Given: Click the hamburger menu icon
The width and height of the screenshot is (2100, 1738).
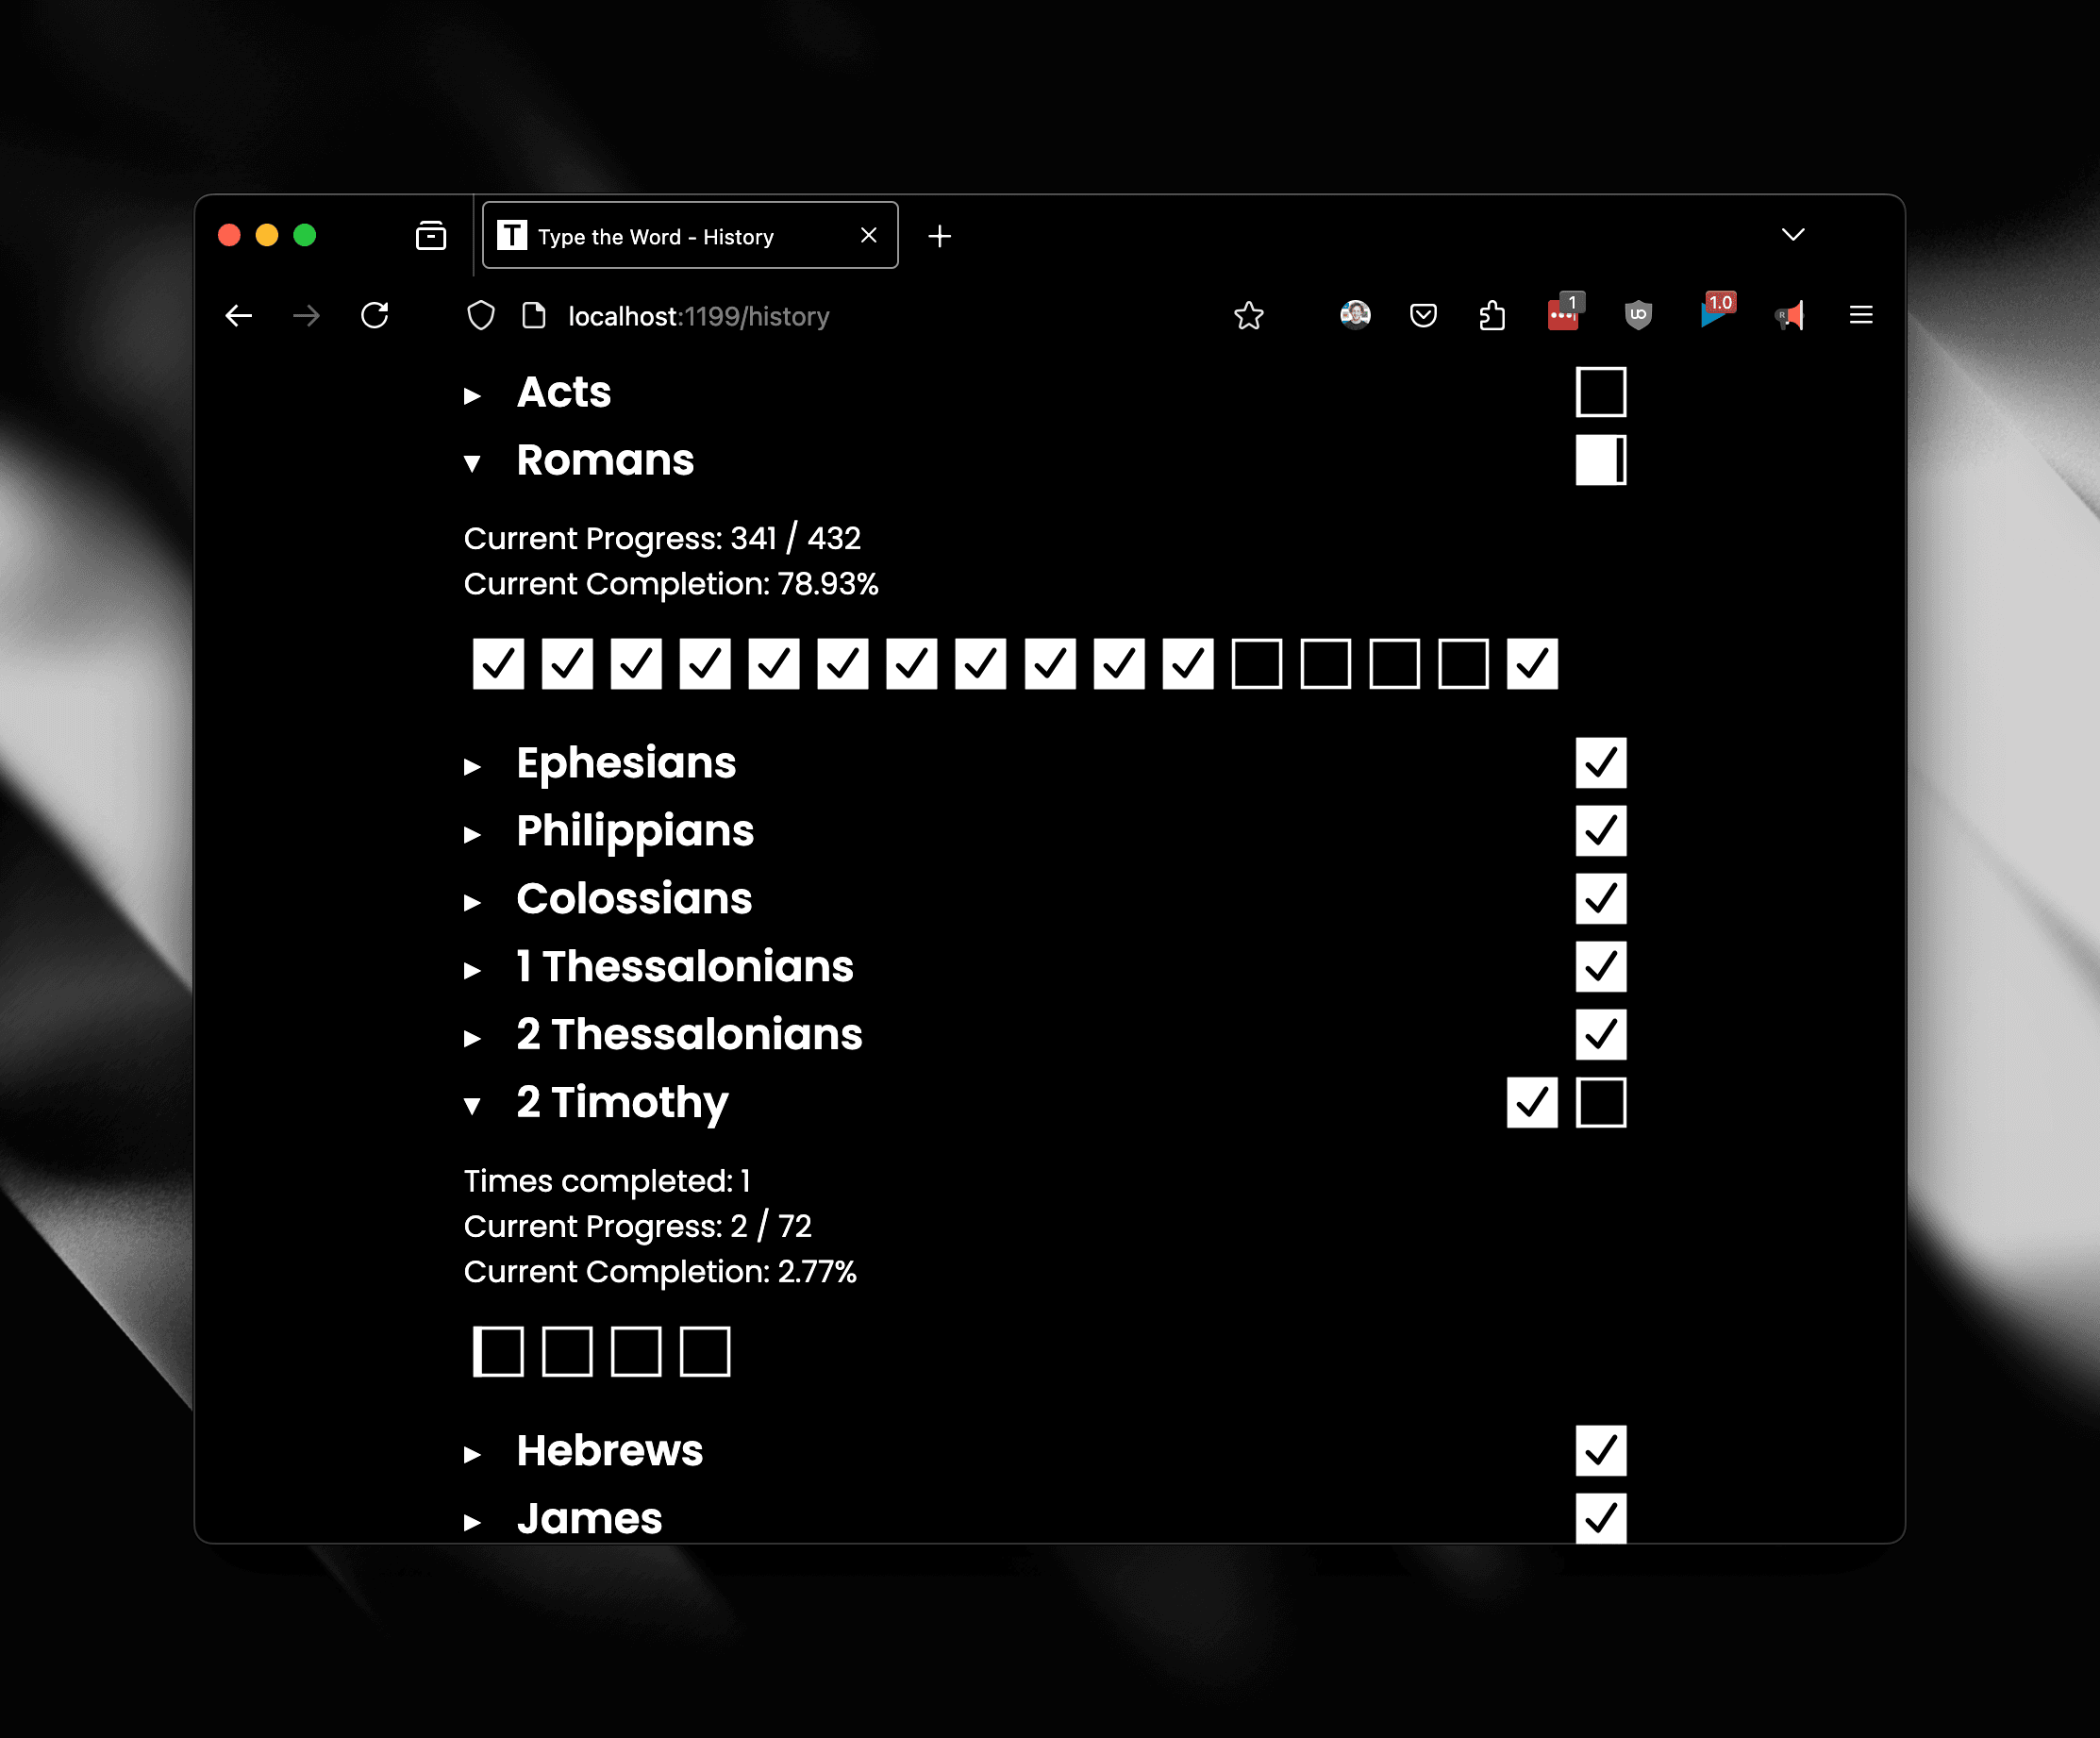Looking at the screenshot, I should 1859,314.
